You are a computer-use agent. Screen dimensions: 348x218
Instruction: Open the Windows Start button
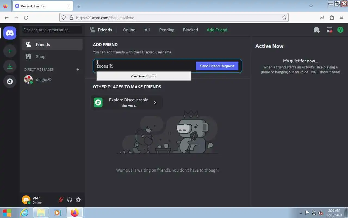7,213
